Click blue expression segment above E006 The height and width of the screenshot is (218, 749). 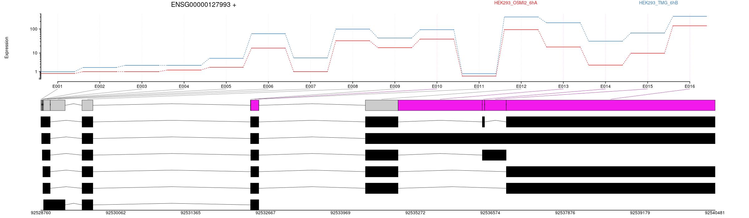click(268, 34)
